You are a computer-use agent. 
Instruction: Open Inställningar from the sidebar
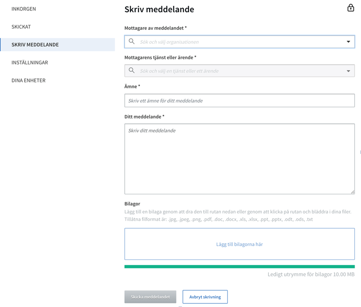tap(29, 62)
